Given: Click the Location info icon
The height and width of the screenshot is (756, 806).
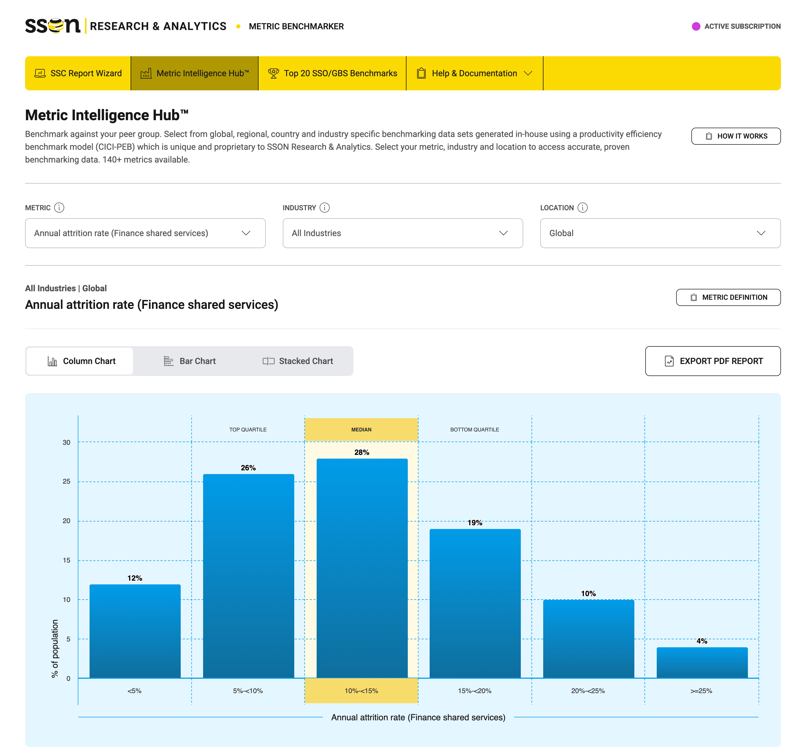Looking at the screenshot, I should (x=582, y=208).
